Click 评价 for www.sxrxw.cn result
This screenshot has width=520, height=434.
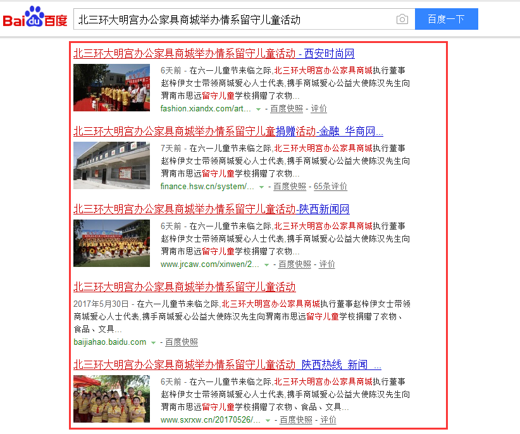coord(328,419)
